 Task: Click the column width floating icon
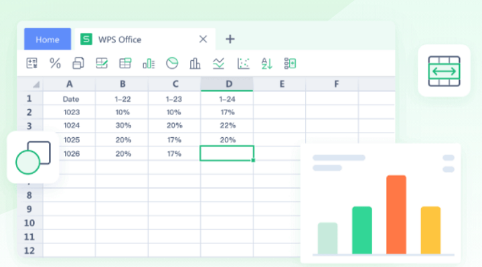click(x=444, y=71)
